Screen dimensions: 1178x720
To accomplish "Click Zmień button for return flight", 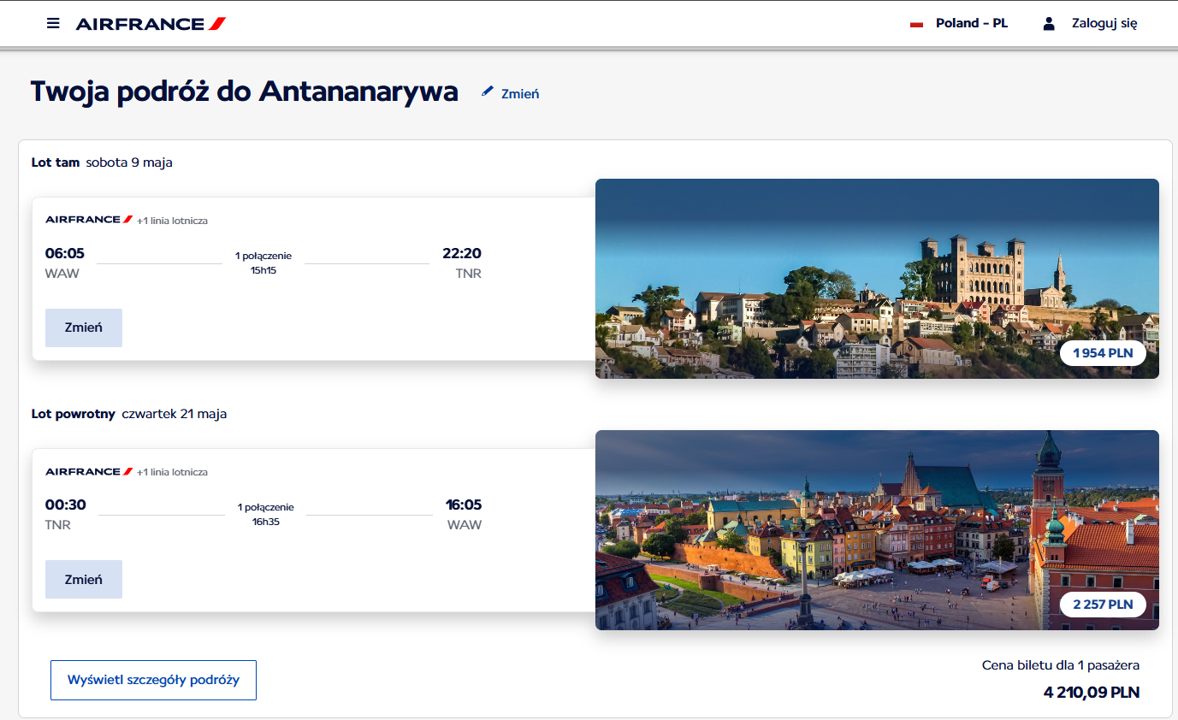I will pos(84,579).
